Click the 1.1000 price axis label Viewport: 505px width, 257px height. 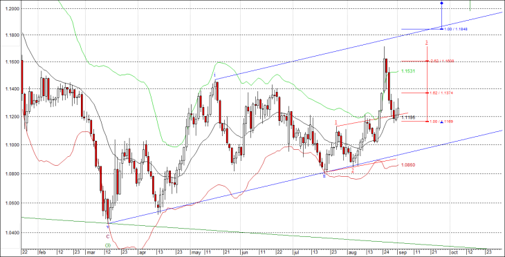click(12, 145)
